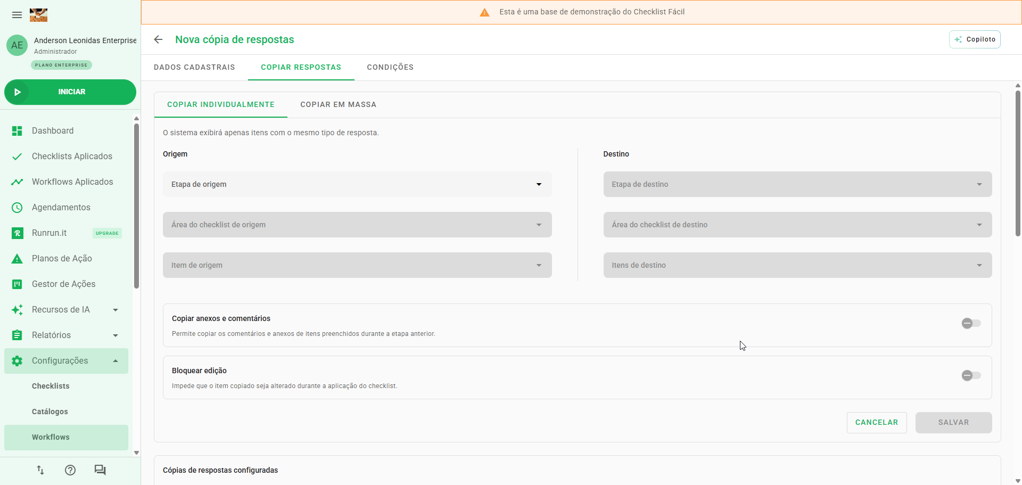The height and width of the screenshot is (485, 1022).
Task: Click the Iniciar label on green button
Action: click(x=72, y=92)
